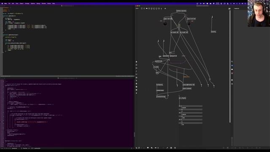
Task: Open the Vizzie modules browser in left toolbar
Action: click(x=136, y=68)
